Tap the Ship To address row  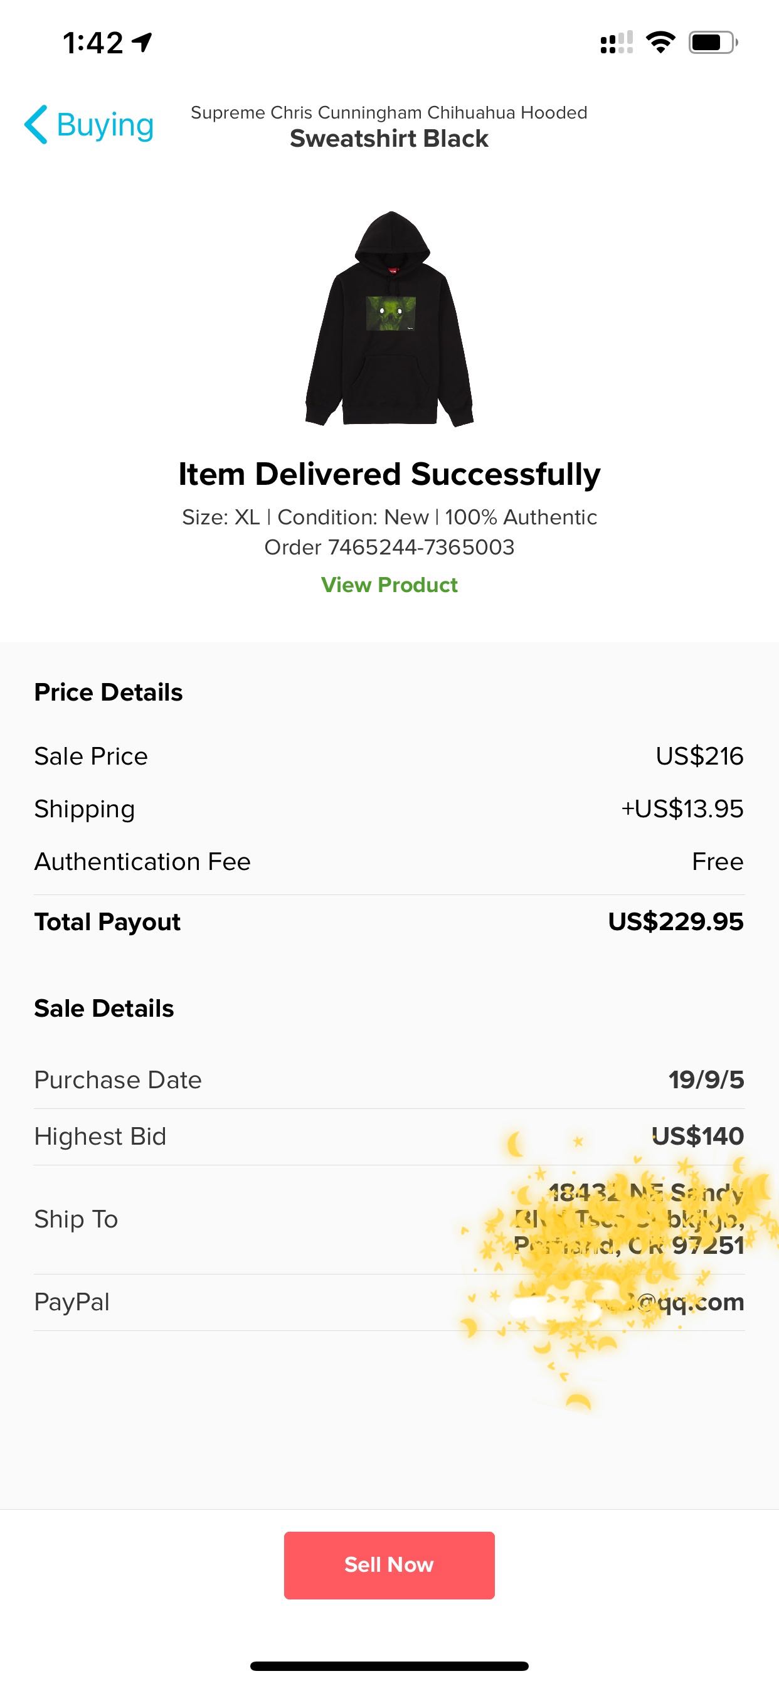click(x=389, y=1219)
